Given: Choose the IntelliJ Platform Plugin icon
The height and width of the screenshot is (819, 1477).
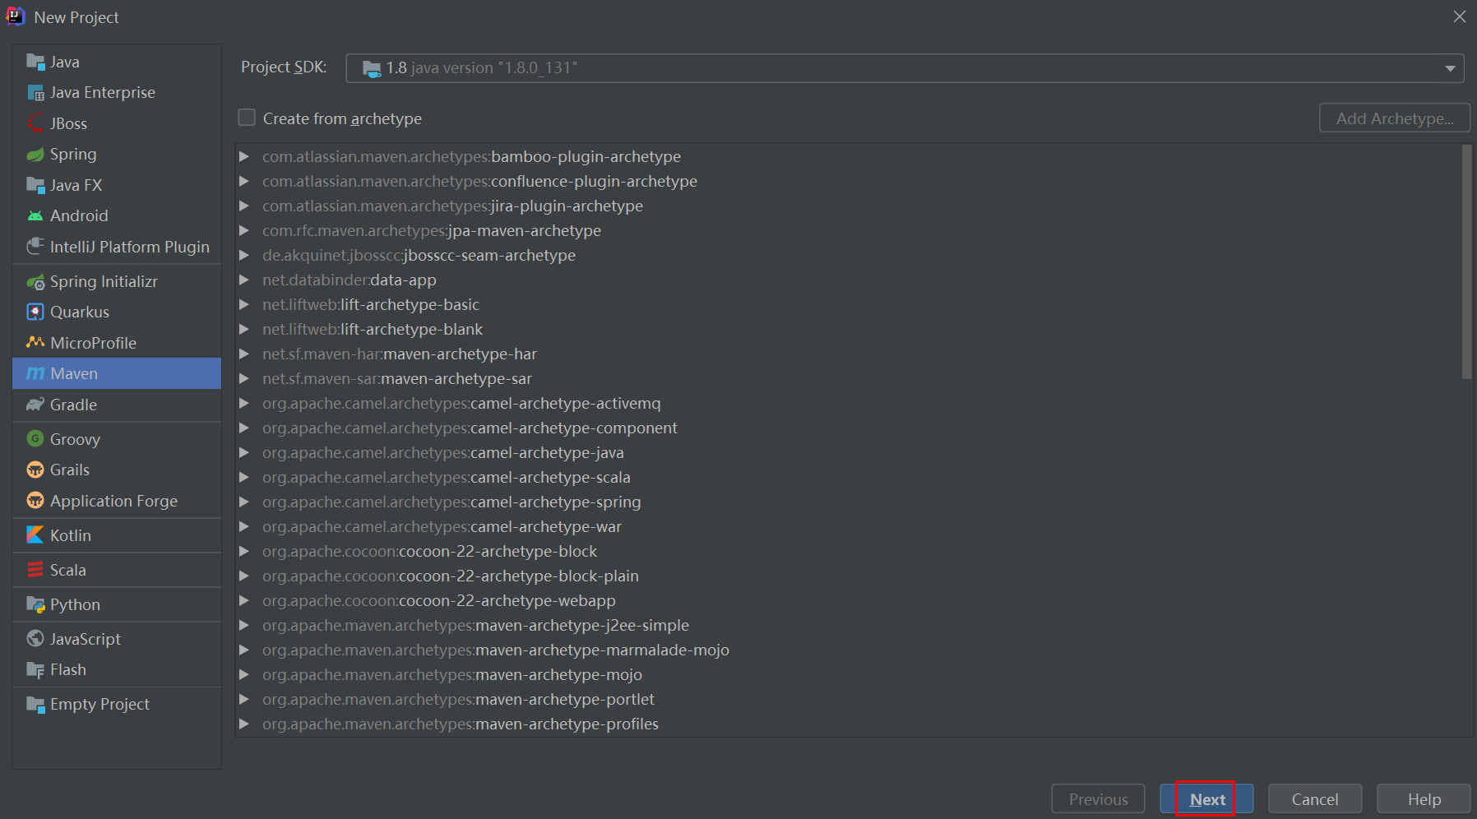Looking at the screenshot, I should click(35, 247).
